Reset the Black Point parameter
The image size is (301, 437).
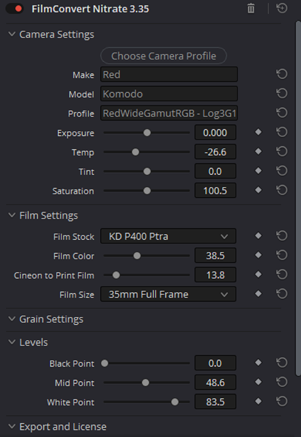click(x=282, y=363)
